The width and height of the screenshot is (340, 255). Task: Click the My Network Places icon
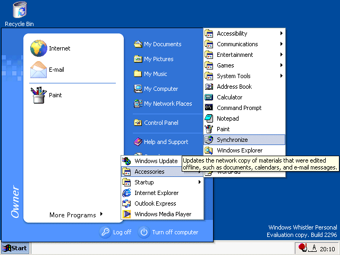pos(138,104)
